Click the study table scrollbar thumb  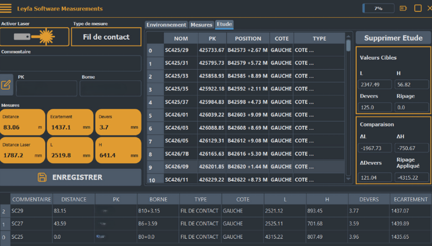348,46
